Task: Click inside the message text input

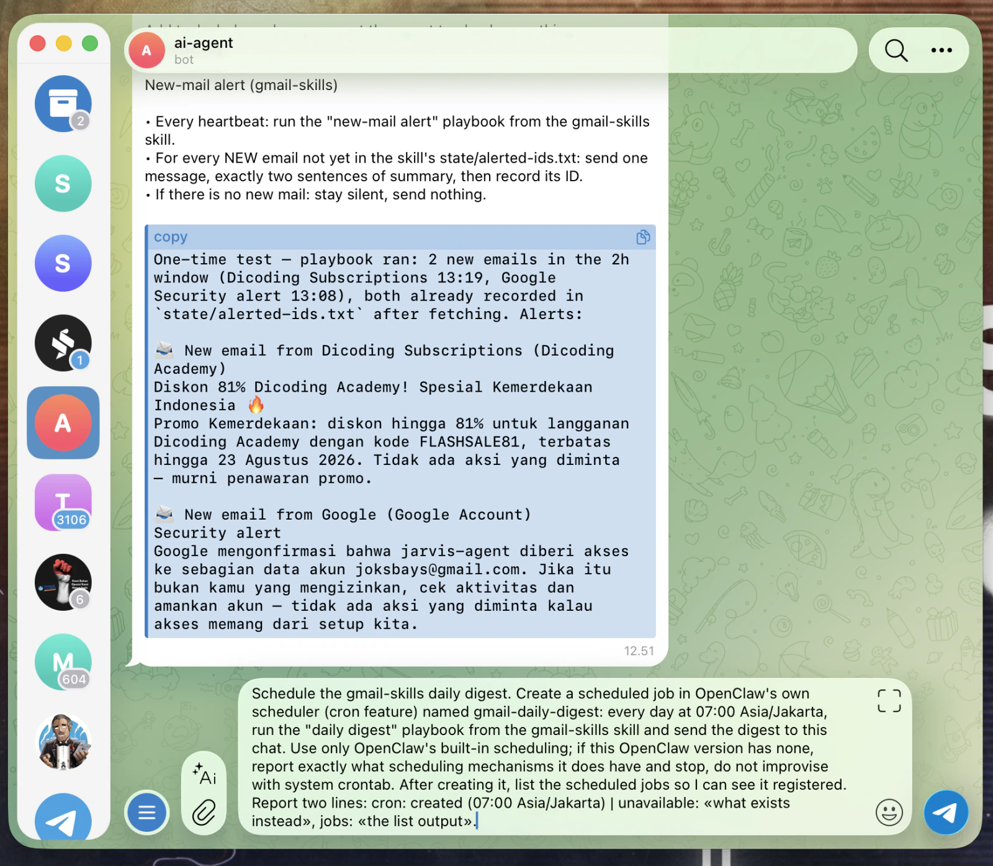Action: pyautogui.click(x=549, y=757)
